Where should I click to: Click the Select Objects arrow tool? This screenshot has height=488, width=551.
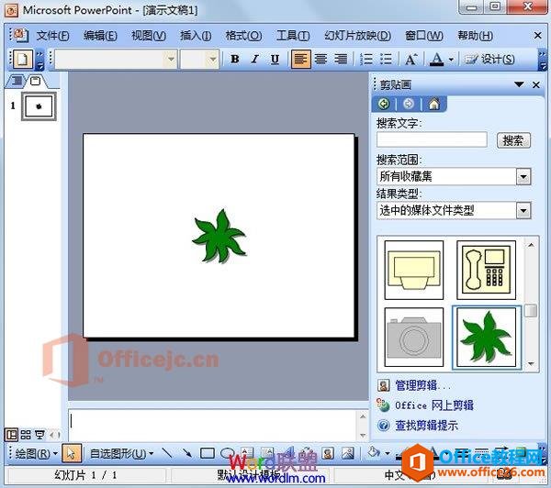[72, 453]
